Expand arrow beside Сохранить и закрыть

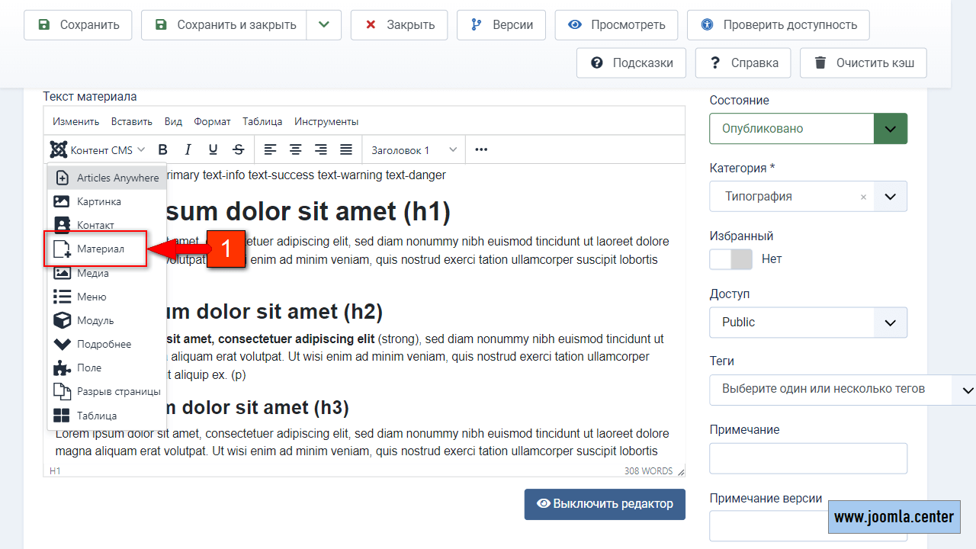[x=324, y=25]
